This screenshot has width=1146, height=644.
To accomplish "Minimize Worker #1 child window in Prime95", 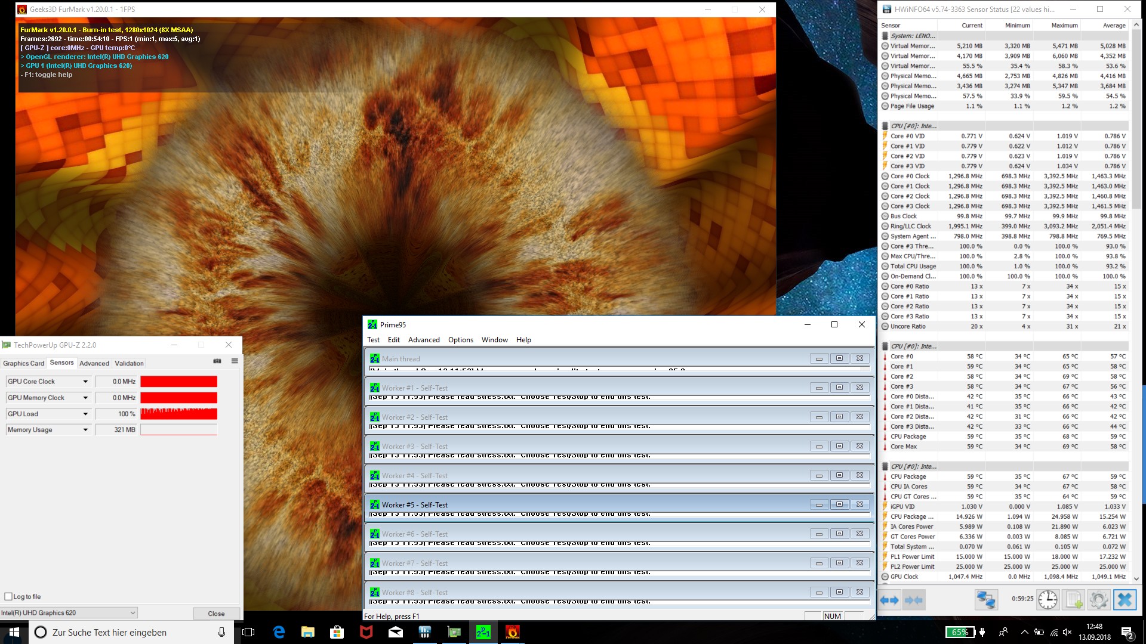I will click(x=819, y=388).
